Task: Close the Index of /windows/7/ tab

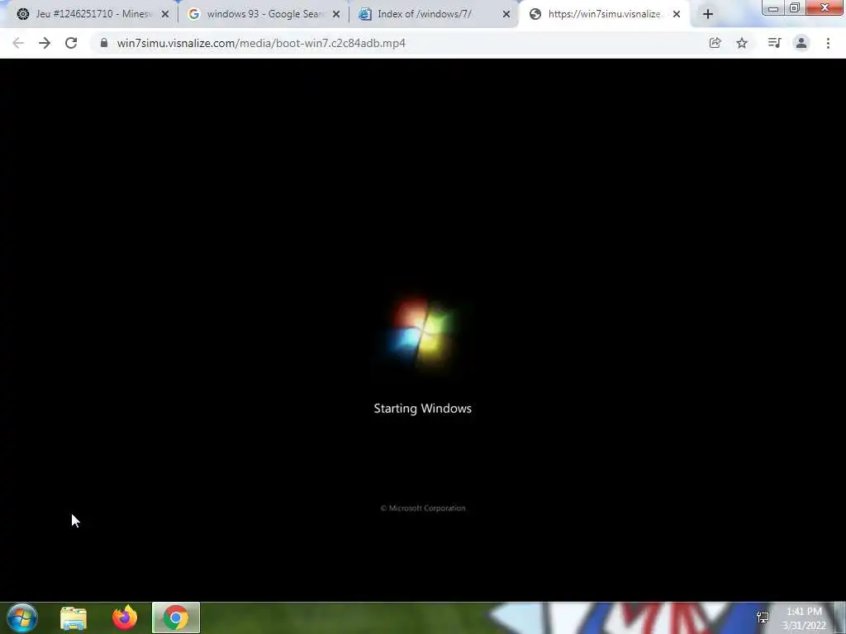Action: point(506,14)
